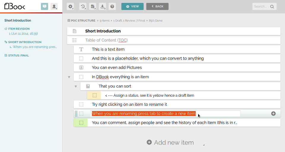Select 'That you can sort' row text

coord(115,86)
